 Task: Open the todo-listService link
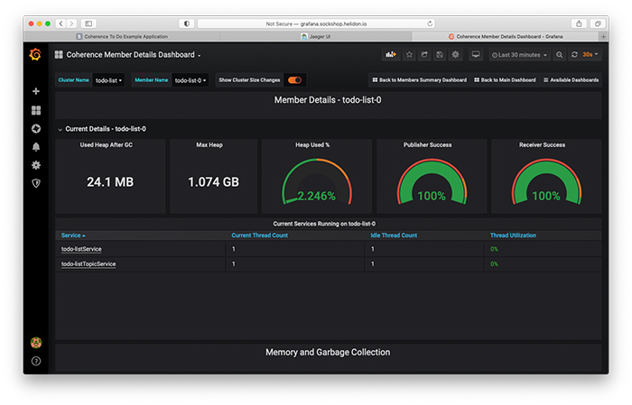[81, 249]
